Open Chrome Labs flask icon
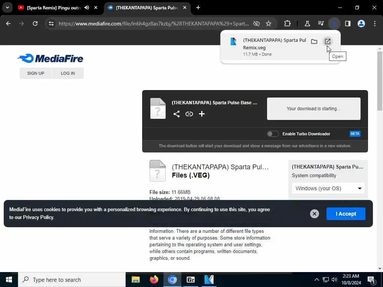383x287 pixels. 307,24
